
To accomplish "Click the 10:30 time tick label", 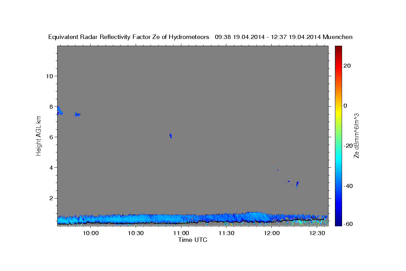I will (x=136, y=233).
